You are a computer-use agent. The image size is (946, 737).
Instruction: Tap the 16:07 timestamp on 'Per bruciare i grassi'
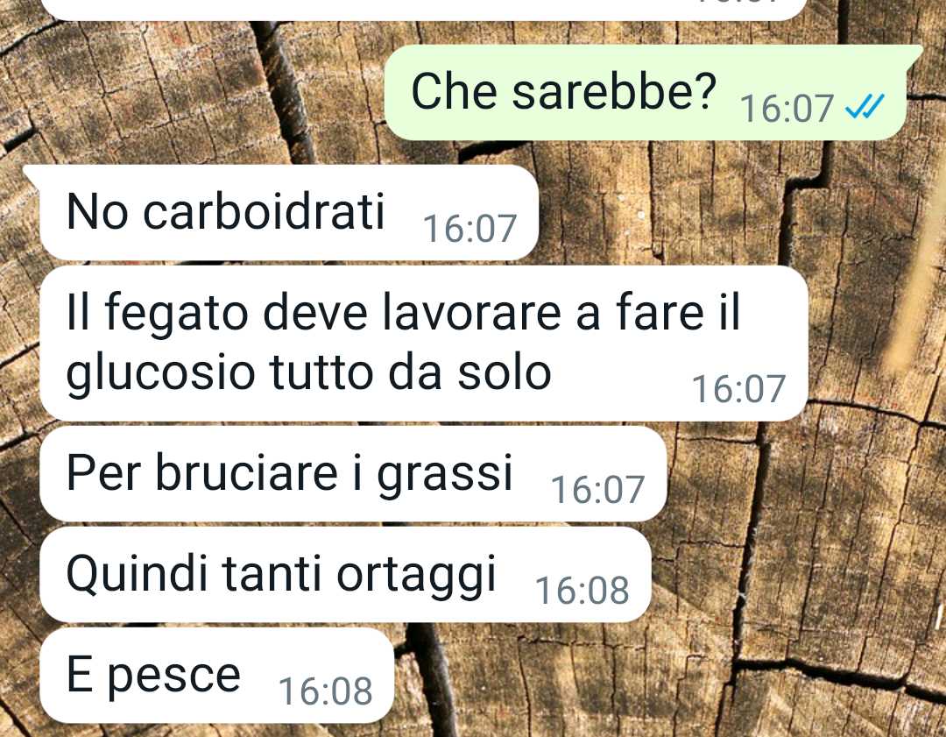point(598,490)
